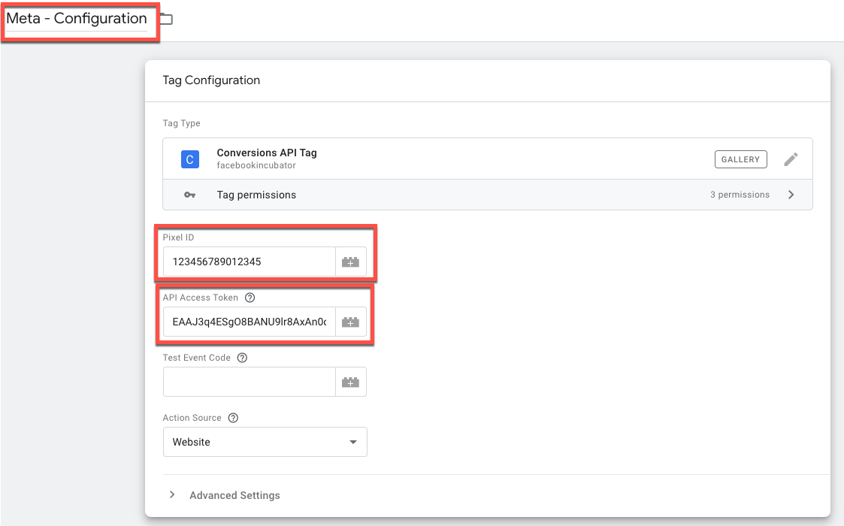The image size is (844, 526).
Task: Insert variable for Test Event Code
Action: (x=351, y=382)
